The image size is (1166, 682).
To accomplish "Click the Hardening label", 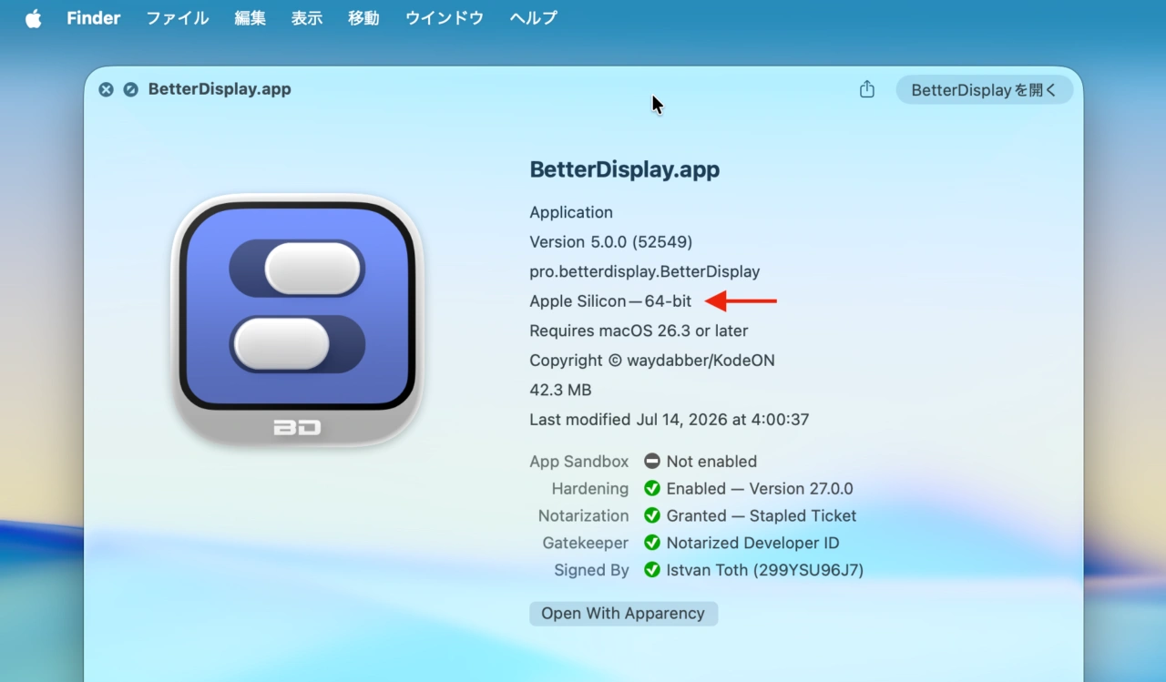I will 590,489.
